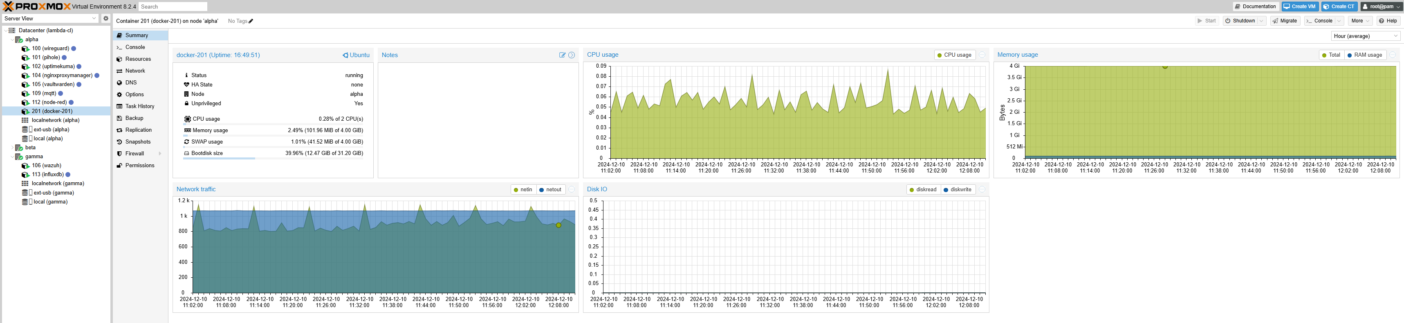Click the Notes edit icon
Image resolution: width=1404 pixels, height=323 pixels.
(x=562, y=55)
